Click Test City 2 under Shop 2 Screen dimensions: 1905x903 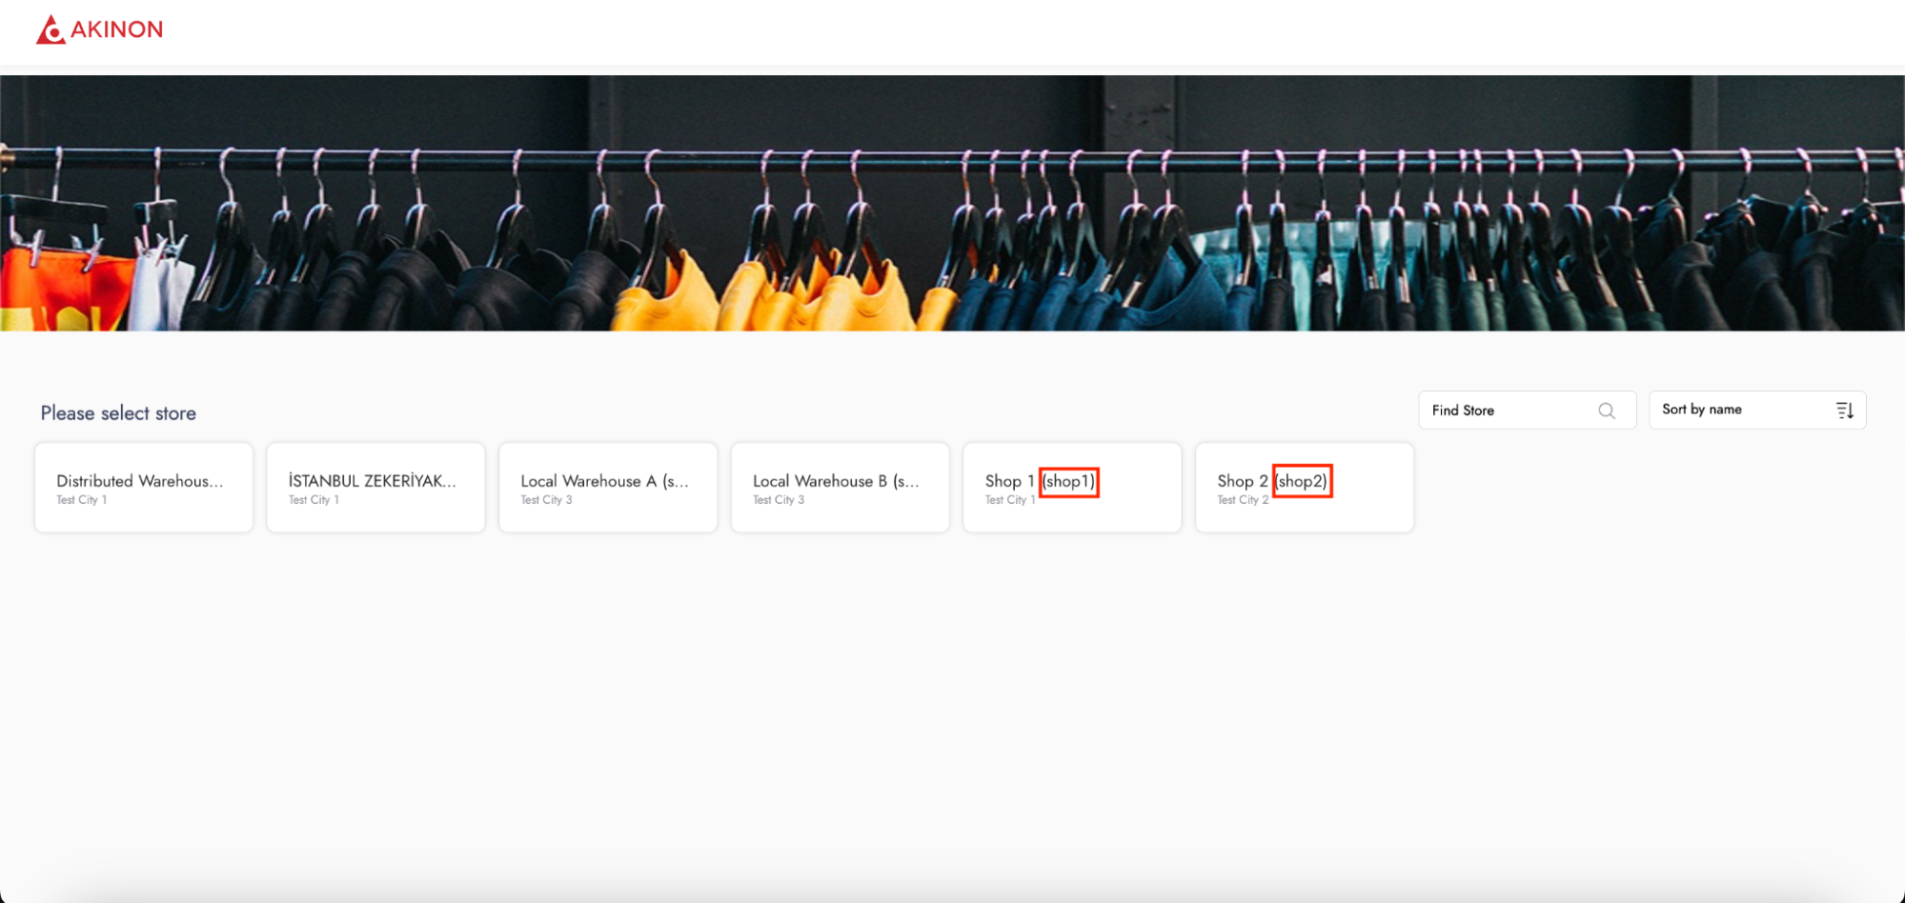click(x=1242, y=500)
